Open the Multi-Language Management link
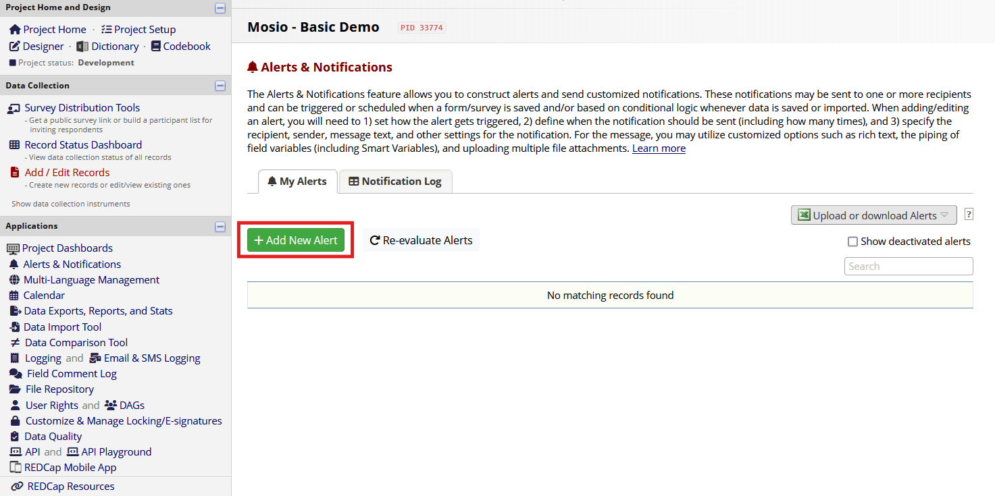This screenshot has width=995, height=496. click(91, 280)
